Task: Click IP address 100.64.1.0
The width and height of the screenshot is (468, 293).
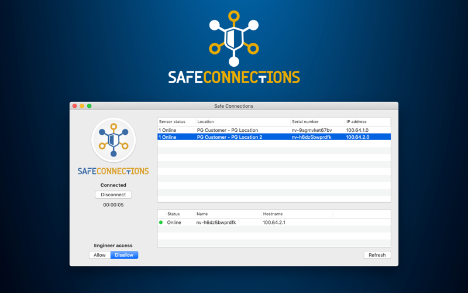Action: pyautogui.click(x=357, y=130)
